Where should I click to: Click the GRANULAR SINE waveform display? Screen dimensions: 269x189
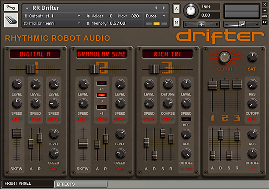click(x=101, y=54)
